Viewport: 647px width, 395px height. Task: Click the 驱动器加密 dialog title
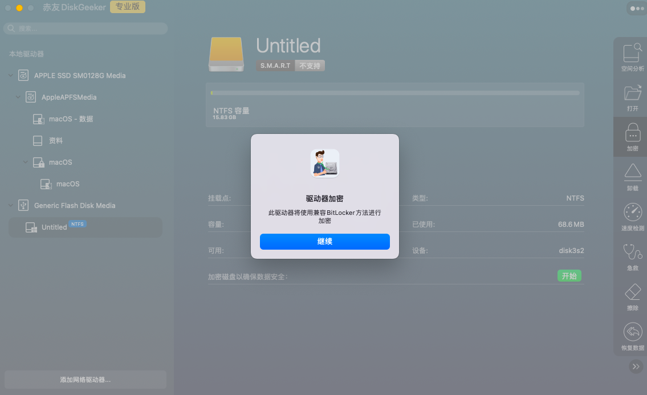(325, 198)
